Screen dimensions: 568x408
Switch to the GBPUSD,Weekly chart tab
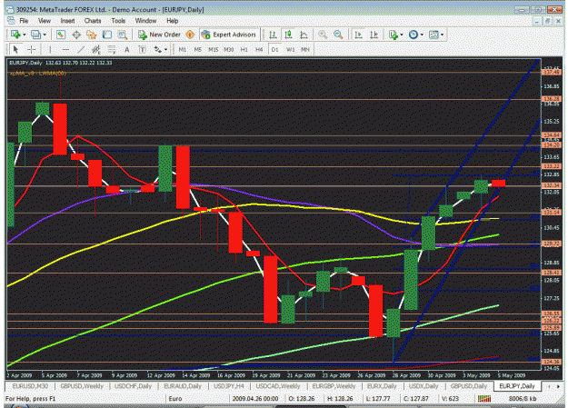(x=82, y=386)
